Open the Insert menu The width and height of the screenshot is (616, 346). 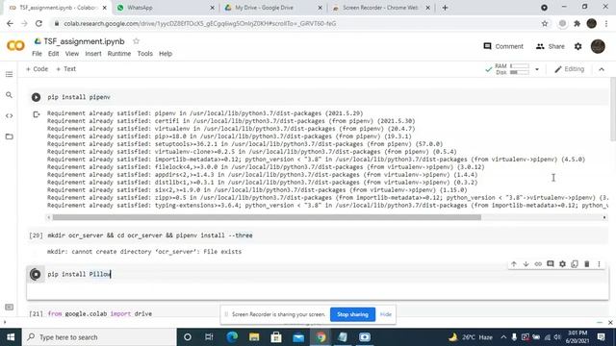click(93, 54)
